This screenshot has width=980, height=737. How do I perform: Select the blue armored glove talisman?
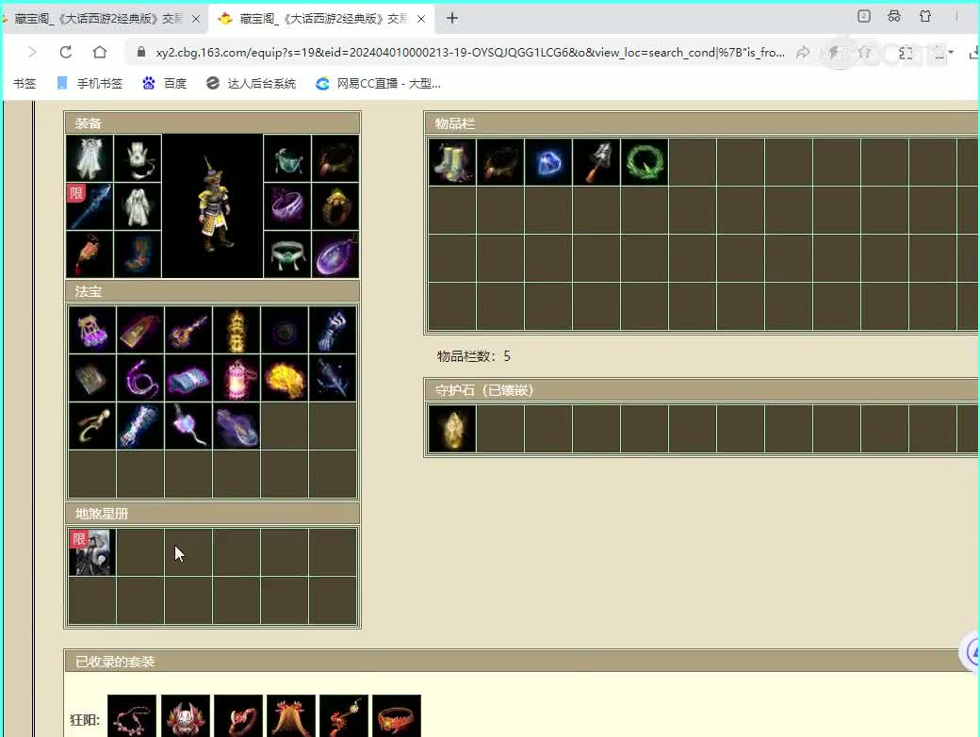click(333, 330)
